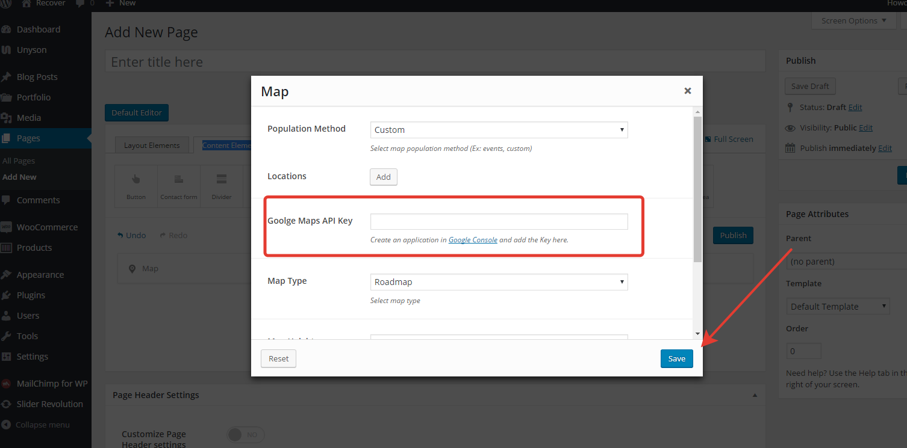Click the comments count icon in admin bar
This screenshot has height=448, width=907.
pyautogui.click(x=80, y=4)
